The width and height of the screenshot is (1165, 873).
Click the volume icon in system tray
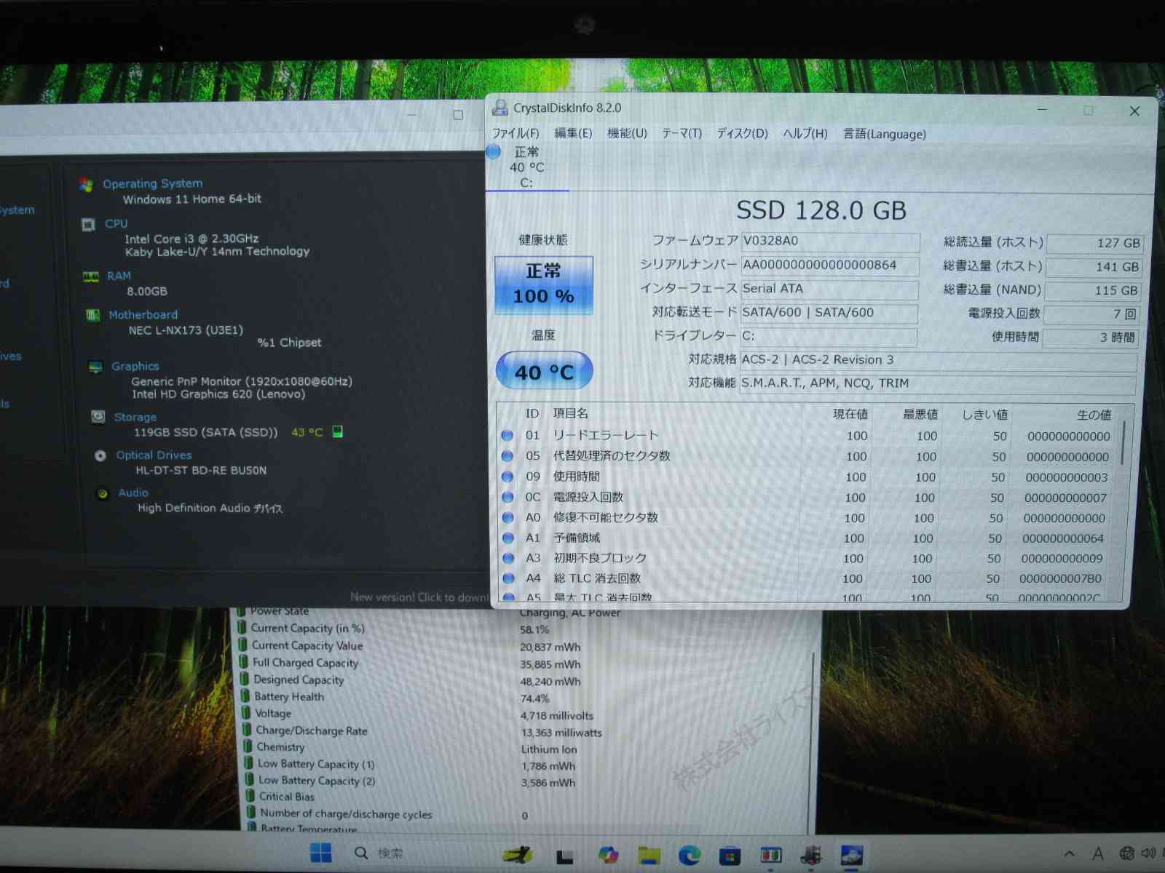click(1148, 853)
